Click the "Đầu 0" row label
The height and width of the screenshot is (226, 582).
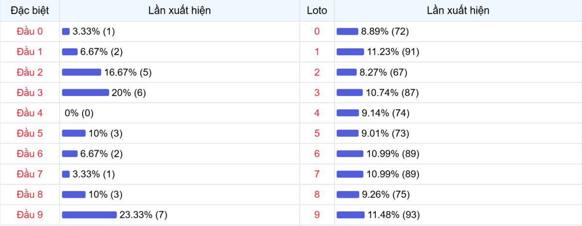click(30, 32)
